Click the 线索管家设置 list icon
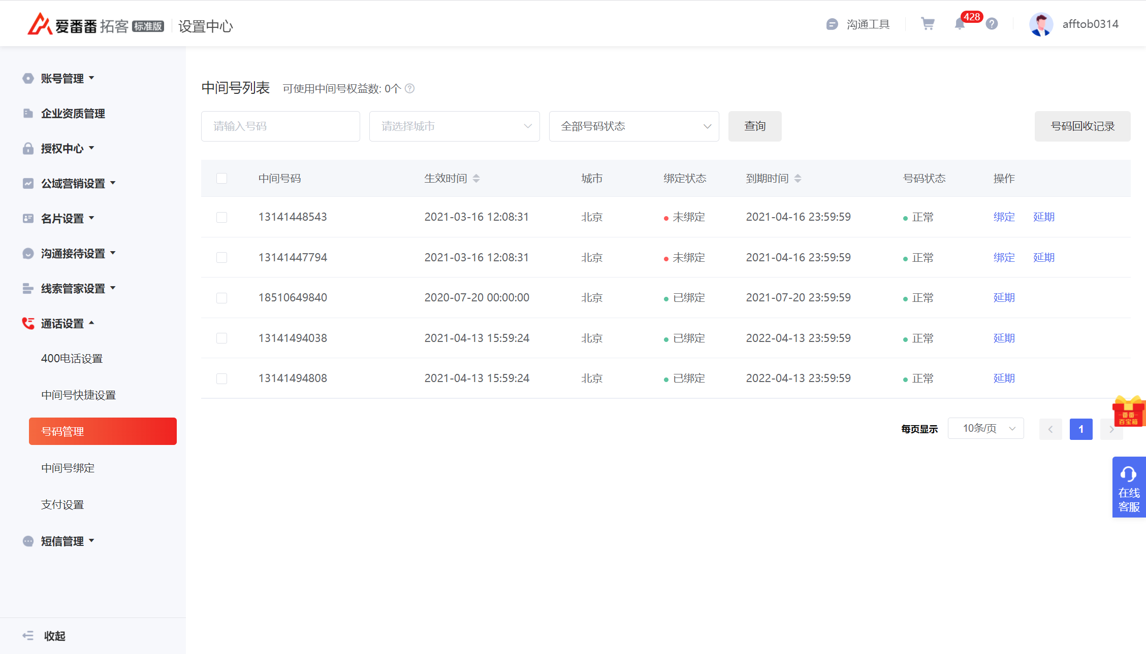This screenshot has height=654, width=1146. coord(28,288)
